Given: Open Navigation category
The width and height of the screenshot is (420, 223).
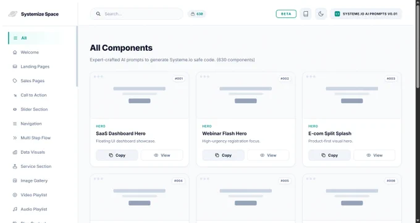Looking at the screenshot, I should (34, 124).
